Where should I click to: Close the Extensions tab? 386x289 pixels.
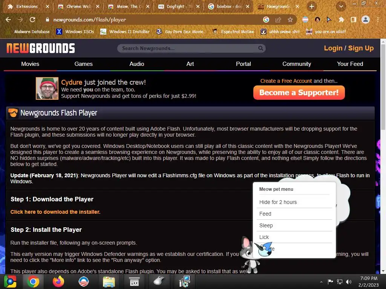click(47, 7)
